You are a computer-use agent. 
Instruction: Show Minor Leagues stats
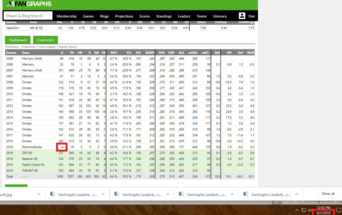[47, 47]
